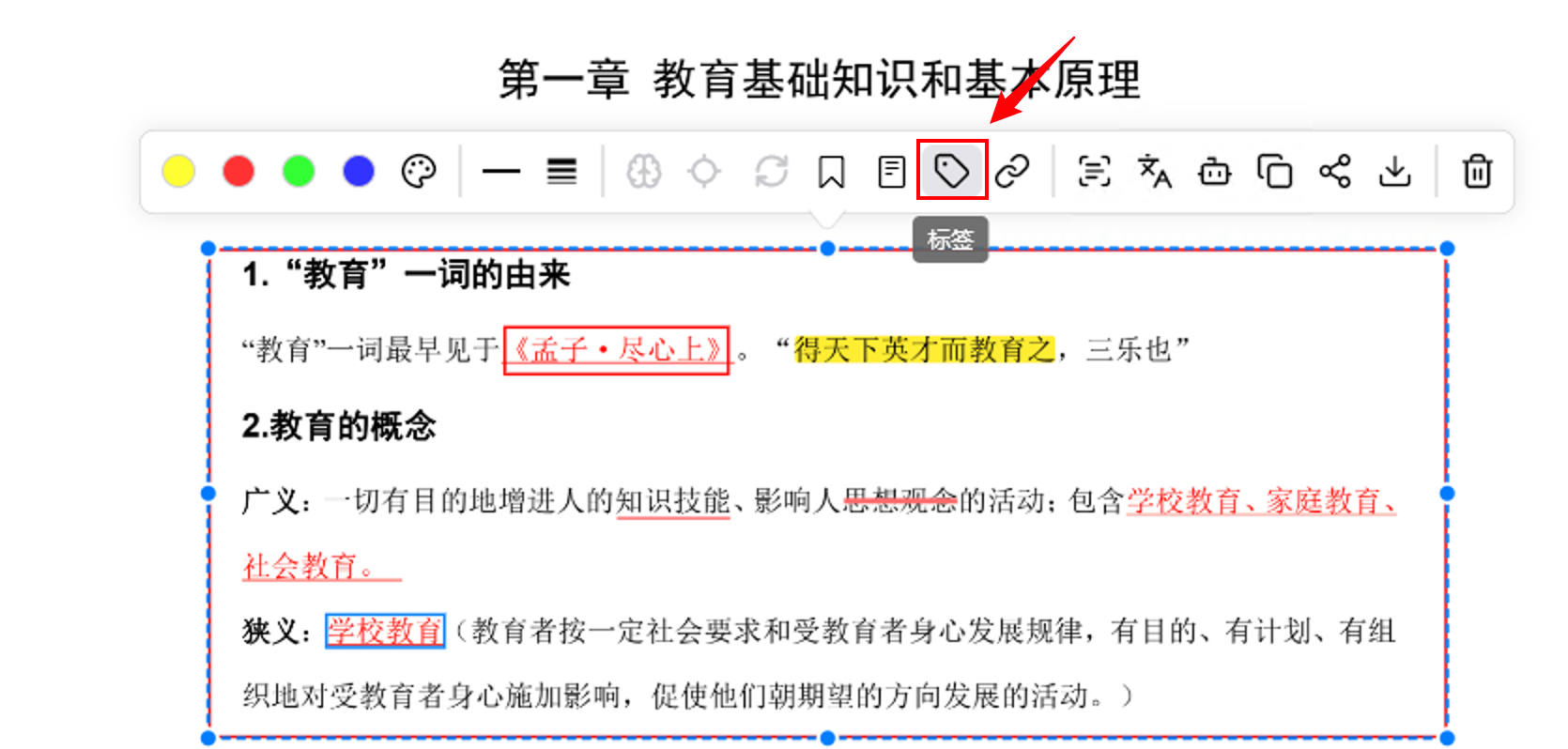Select the thin line width

[501, 172]
